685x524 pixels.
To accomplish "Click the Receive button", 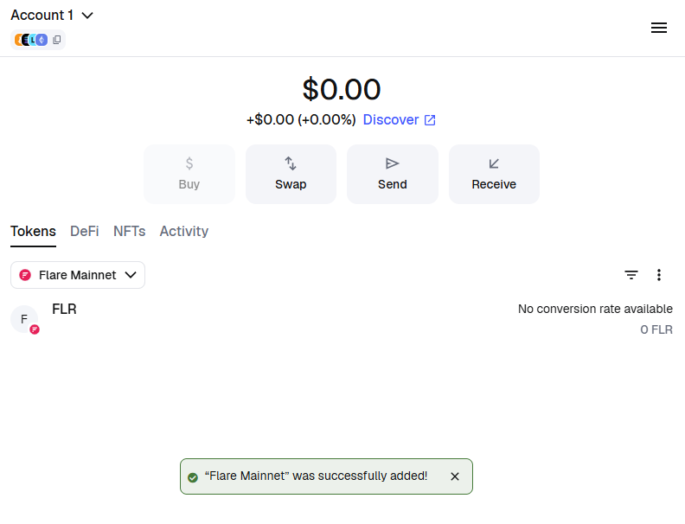I will pos(494,174).
